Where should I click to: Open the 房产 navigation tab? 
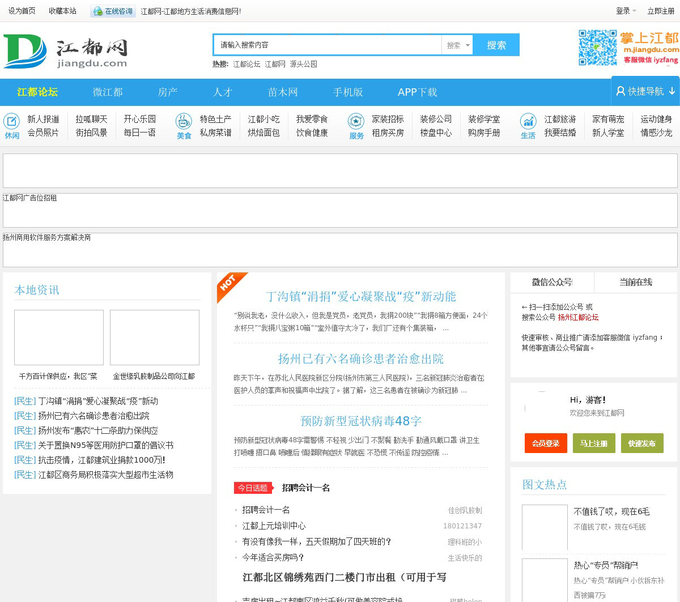coord(168,92)
